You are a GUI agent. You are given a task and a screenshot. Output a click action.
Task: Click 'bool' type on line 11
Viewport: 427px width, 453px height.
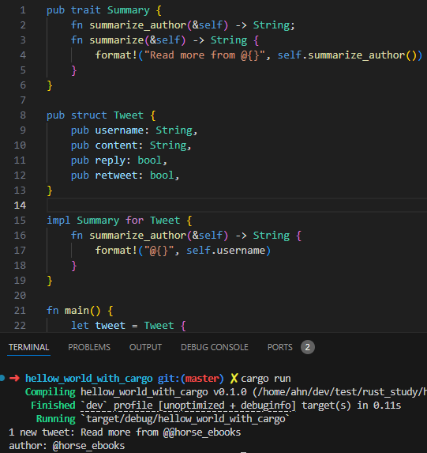click(149, 160)
